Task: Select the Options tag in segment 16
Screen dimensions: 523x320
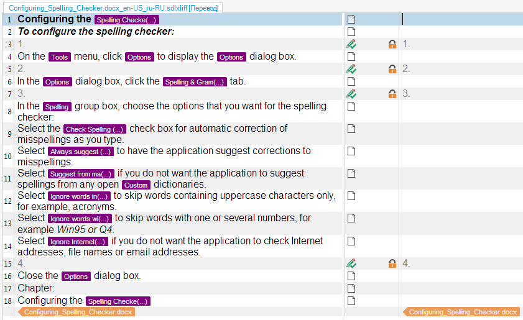Action: (x=76, y=277)
